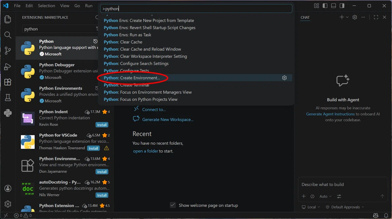The height and width of the screenshot is (219, 392).
Task: Open remote window indicator in status bar
Action: pos(6,215)
